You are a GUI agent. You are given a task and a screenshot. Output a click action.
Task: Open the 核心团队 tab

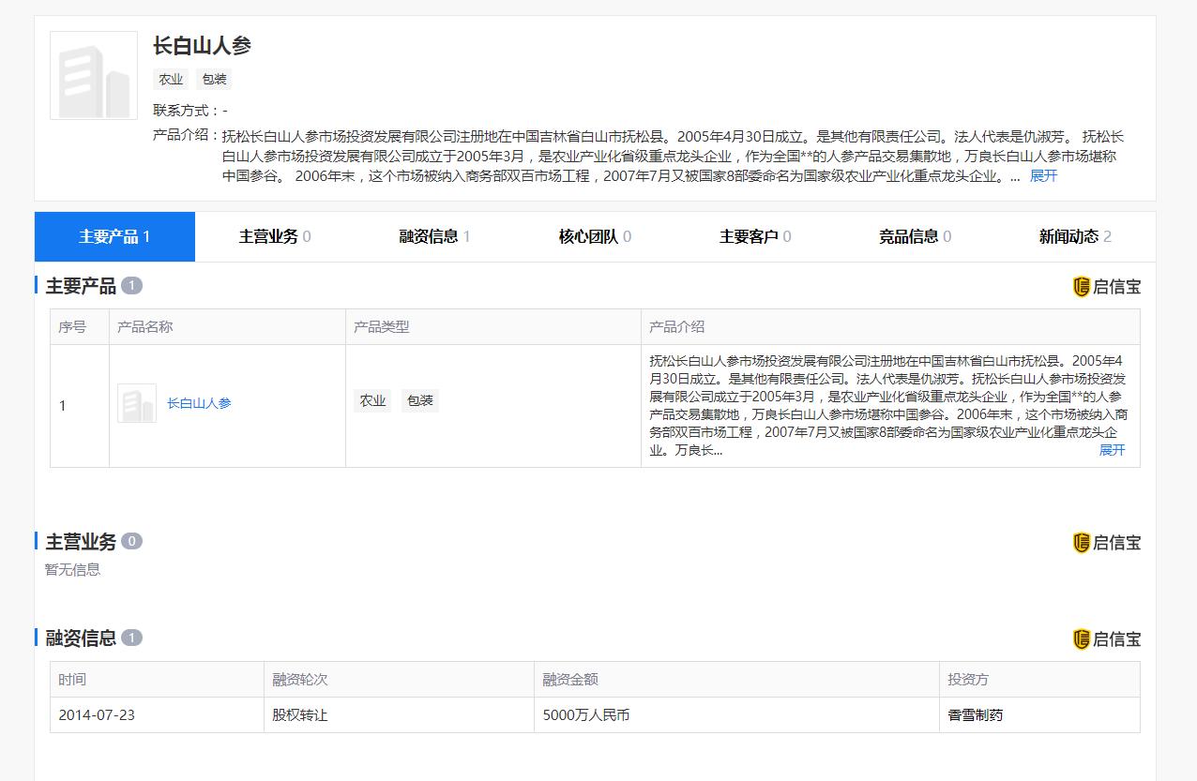click(x=592, y=236)
